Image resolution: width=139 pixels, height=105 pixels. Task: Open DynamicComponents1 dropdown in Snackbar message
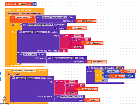coord(77,58)
